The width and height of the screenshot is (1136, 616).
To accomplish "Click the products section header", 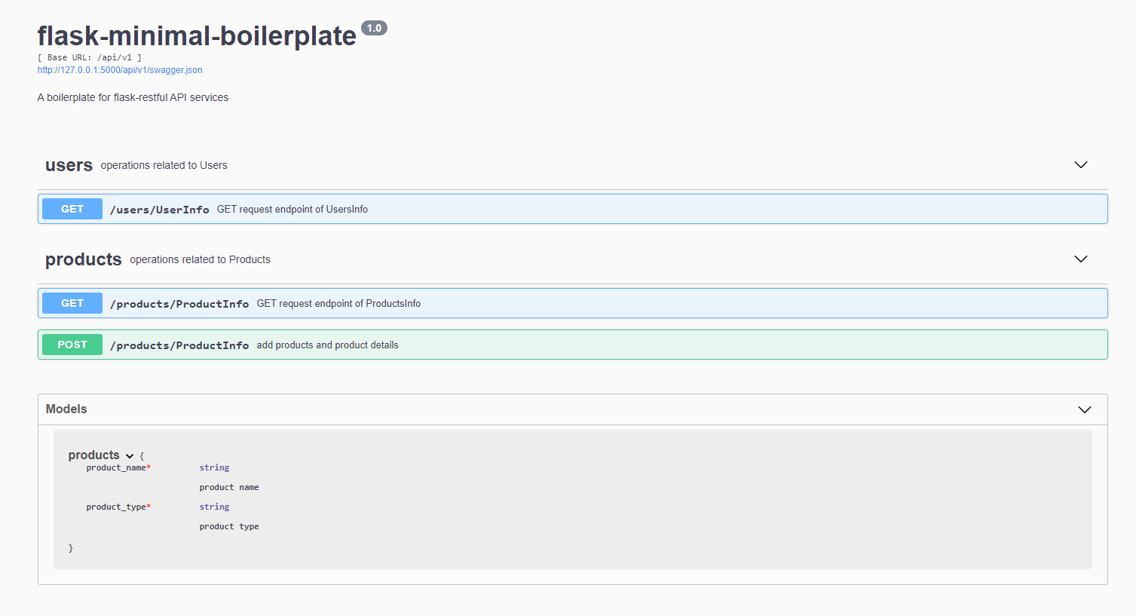I will (x=83, y=259).
